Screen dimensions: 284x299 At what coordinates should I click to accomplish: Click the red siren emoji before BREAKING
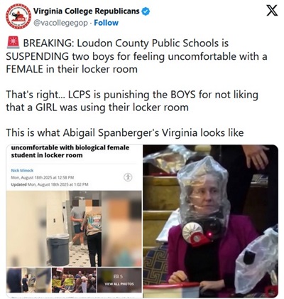click(13, 43)
